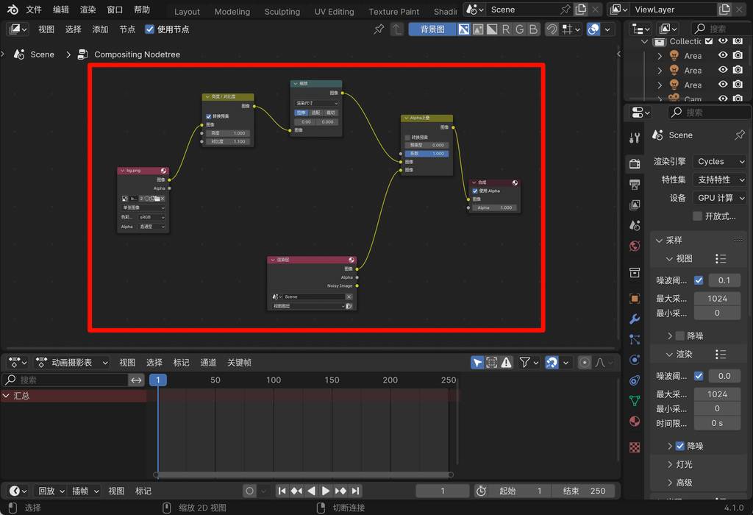This screenshot has width=753, height=515.
Task: Disable the 降噪 checkbox under 渲染
Action: (x=680, y=446)
